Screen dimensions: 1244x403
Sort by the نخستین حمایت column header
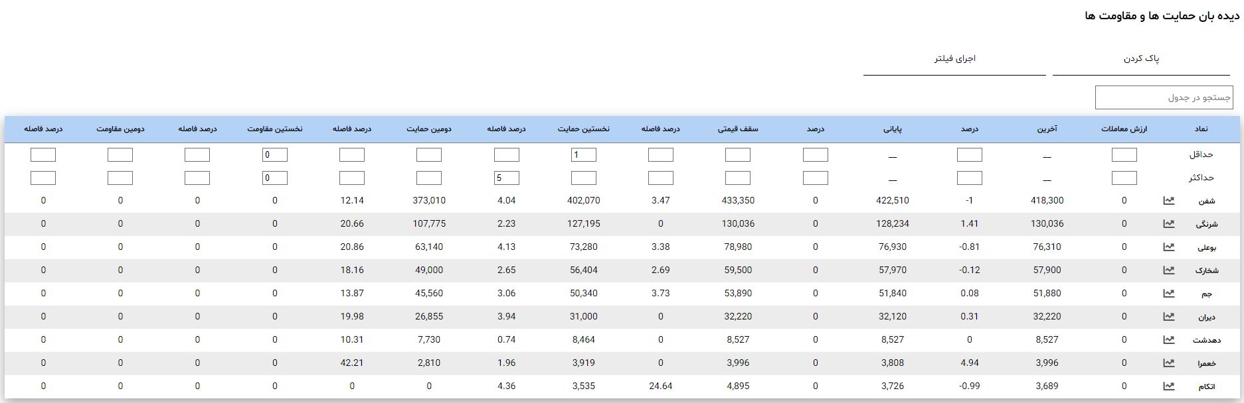[583, 129]
